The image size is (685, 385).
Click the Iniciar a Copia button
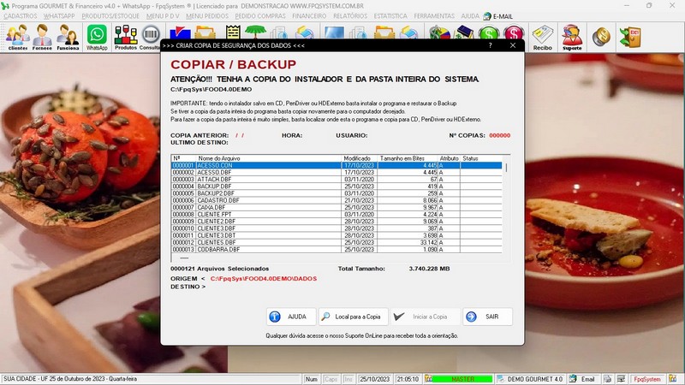coord(426,317)
